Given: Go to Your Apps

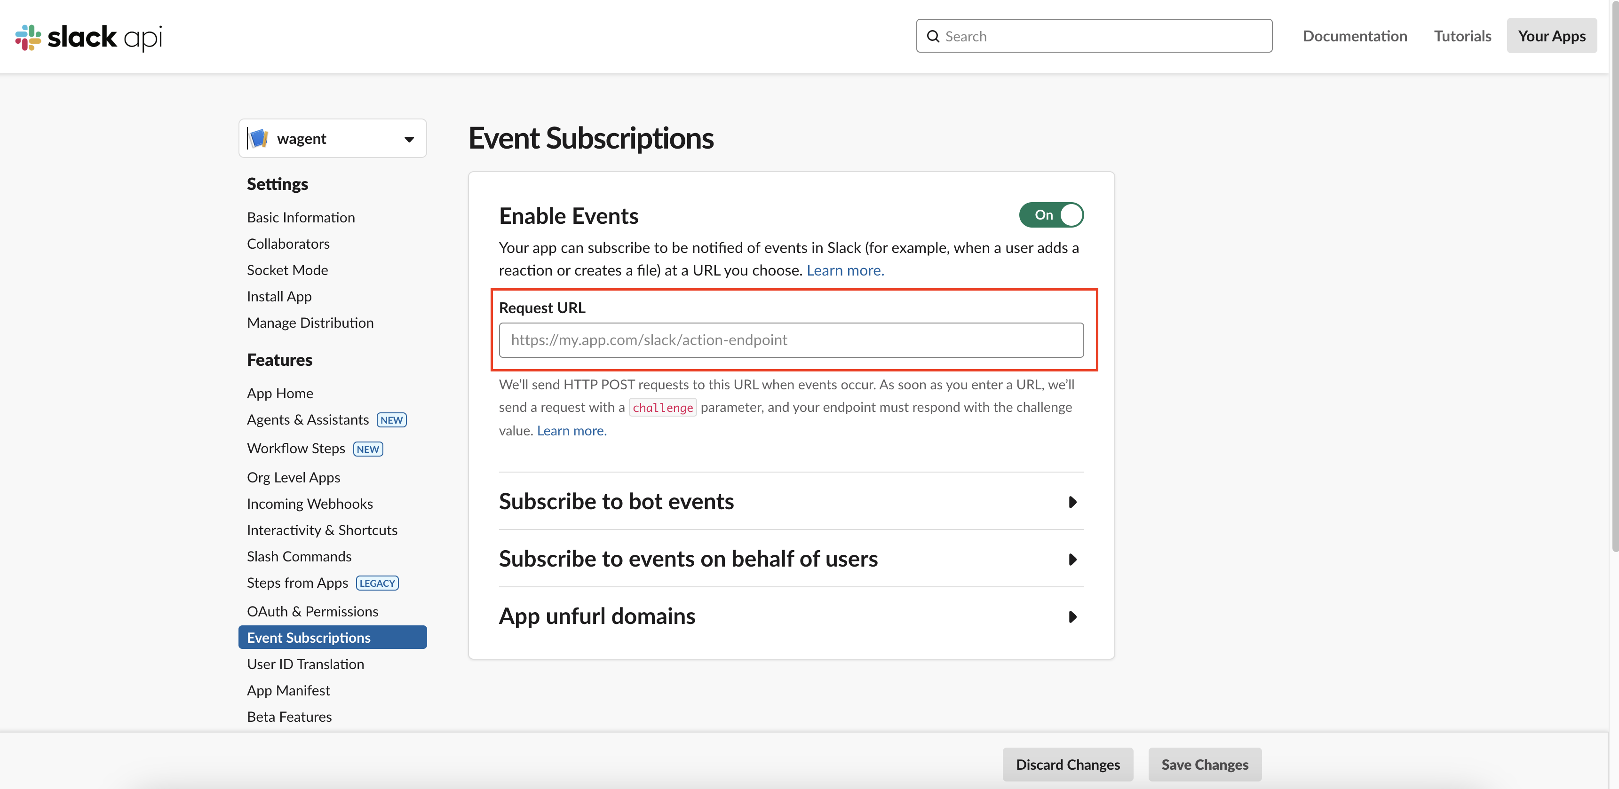Looking at the screenshot, I should (x=1552, y=36).
